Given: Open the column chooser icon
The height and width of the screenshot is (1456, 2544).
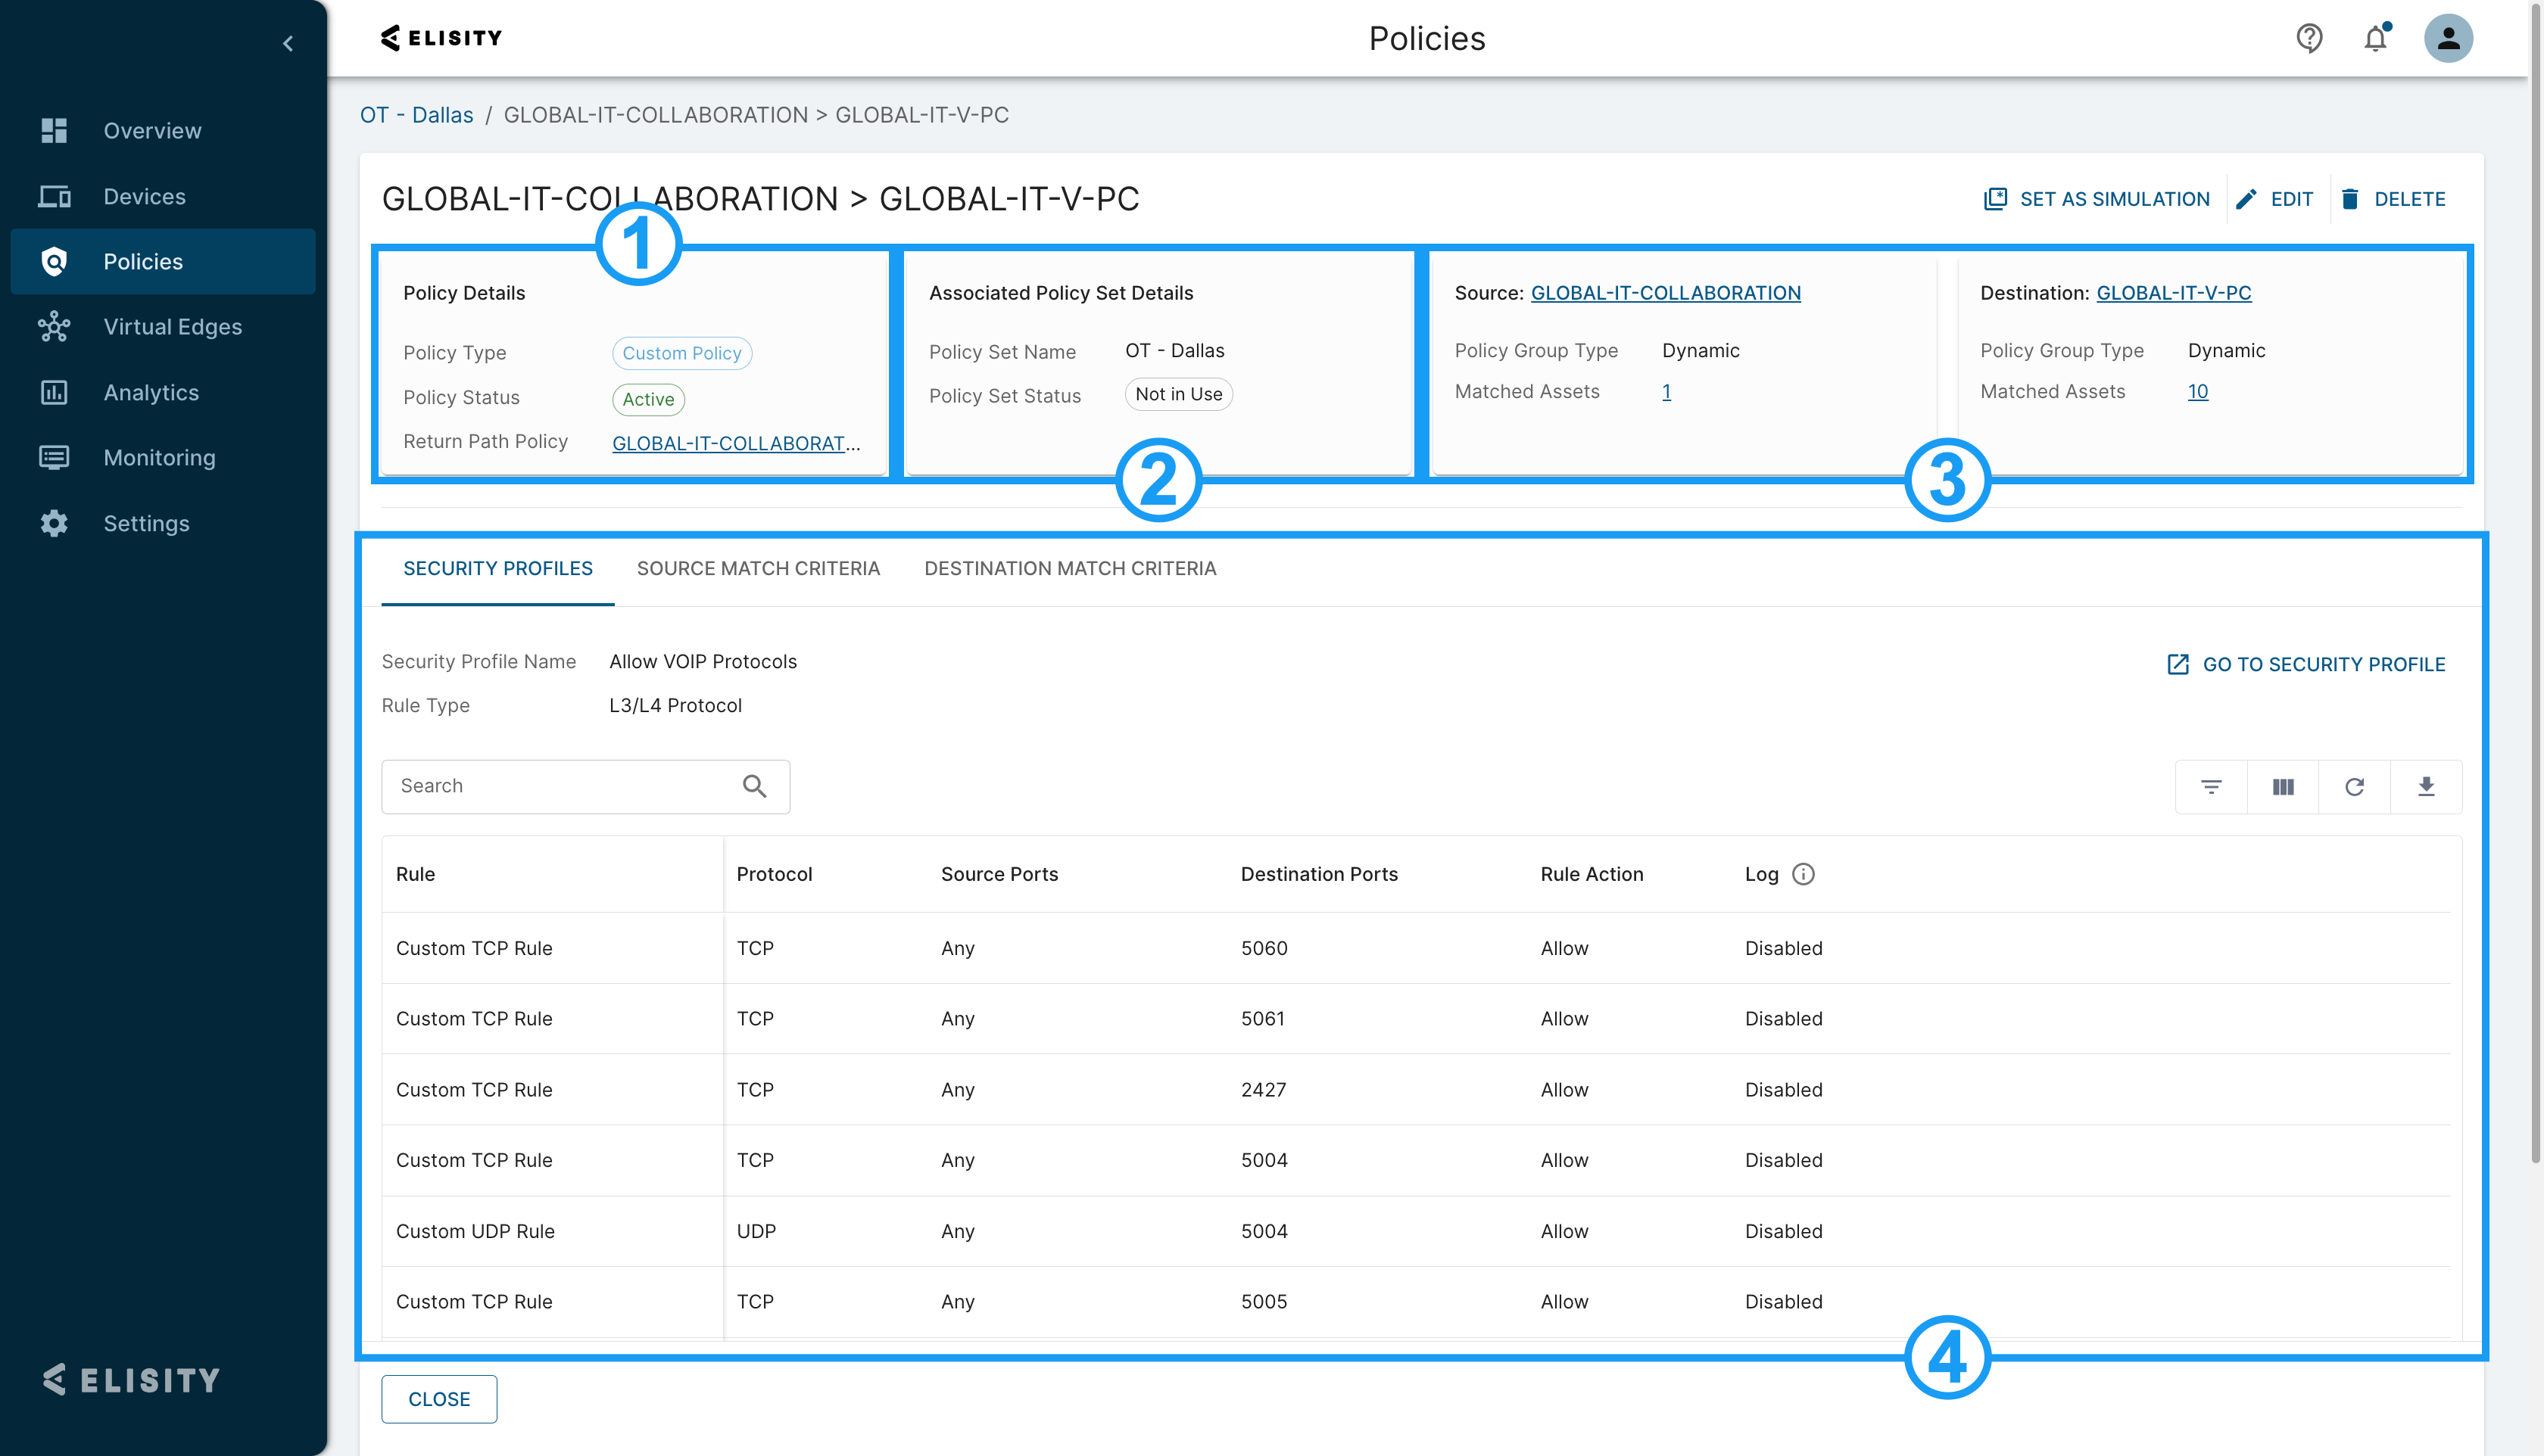Looking at the screenshot, I should pyautogui.click(x=2283, y=787).
